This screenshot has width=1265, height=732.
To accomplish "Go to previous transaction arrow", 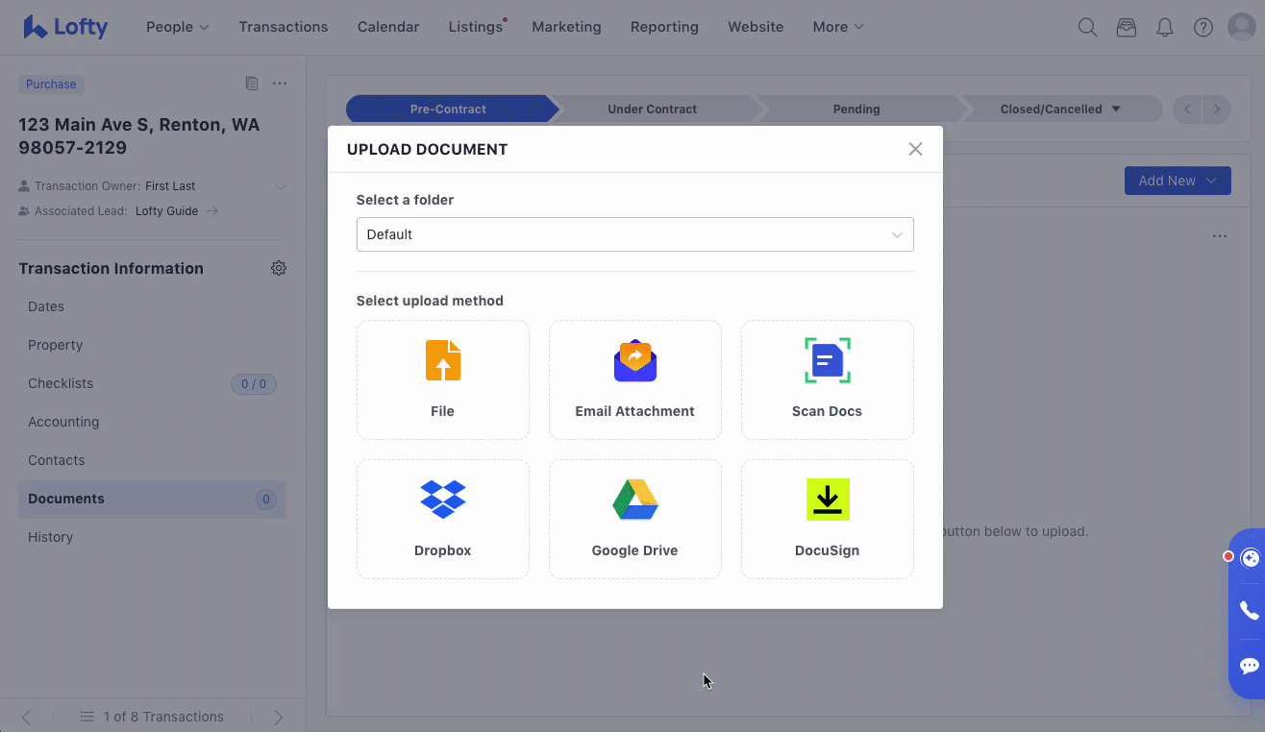I will point(26,717).
